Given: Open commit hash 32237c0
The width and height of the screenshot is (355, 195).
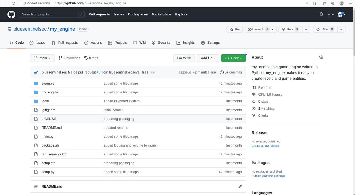Looking at the screenshot, I should (x=185, y=72).
